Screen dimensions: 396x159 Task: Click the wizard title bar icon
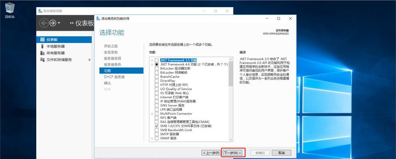98,19
